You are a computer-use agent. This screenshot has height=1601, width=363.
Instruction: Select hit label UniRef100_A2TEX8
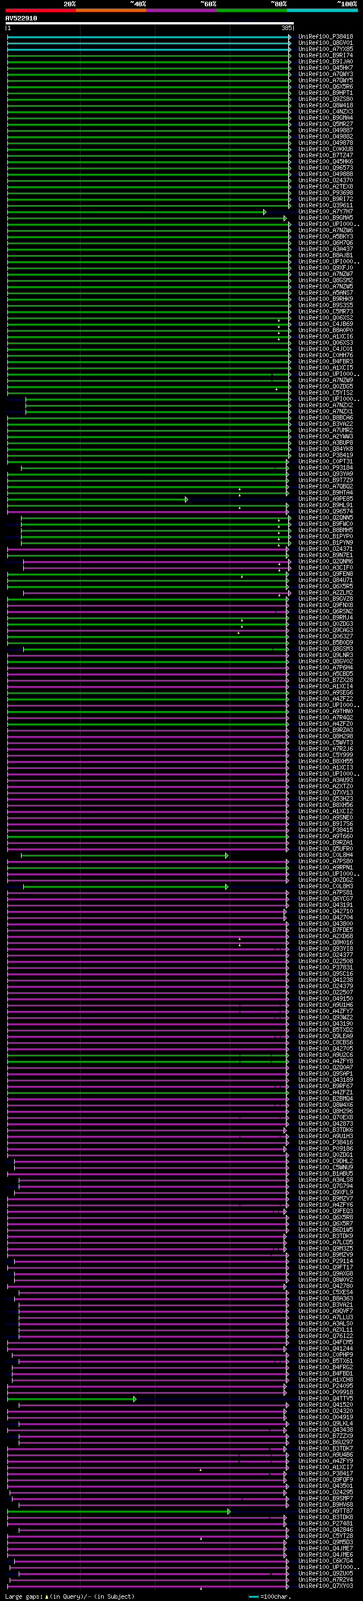(x=326, y=186)
